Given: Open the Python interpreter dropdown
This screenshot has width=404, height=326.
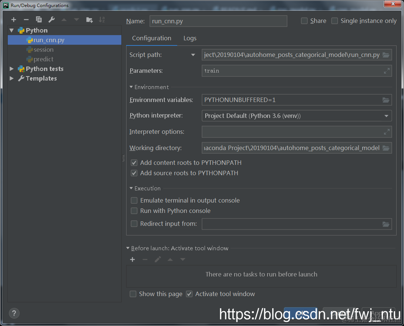Looking at the screenshot, I should coord(386,116).
